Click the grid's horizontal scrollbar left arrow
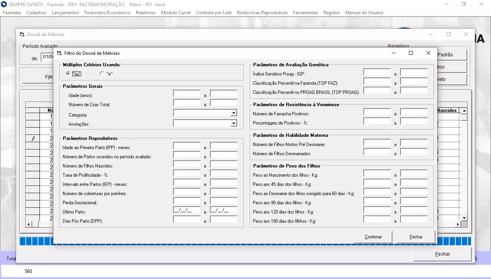 click(x=28, y=224)
